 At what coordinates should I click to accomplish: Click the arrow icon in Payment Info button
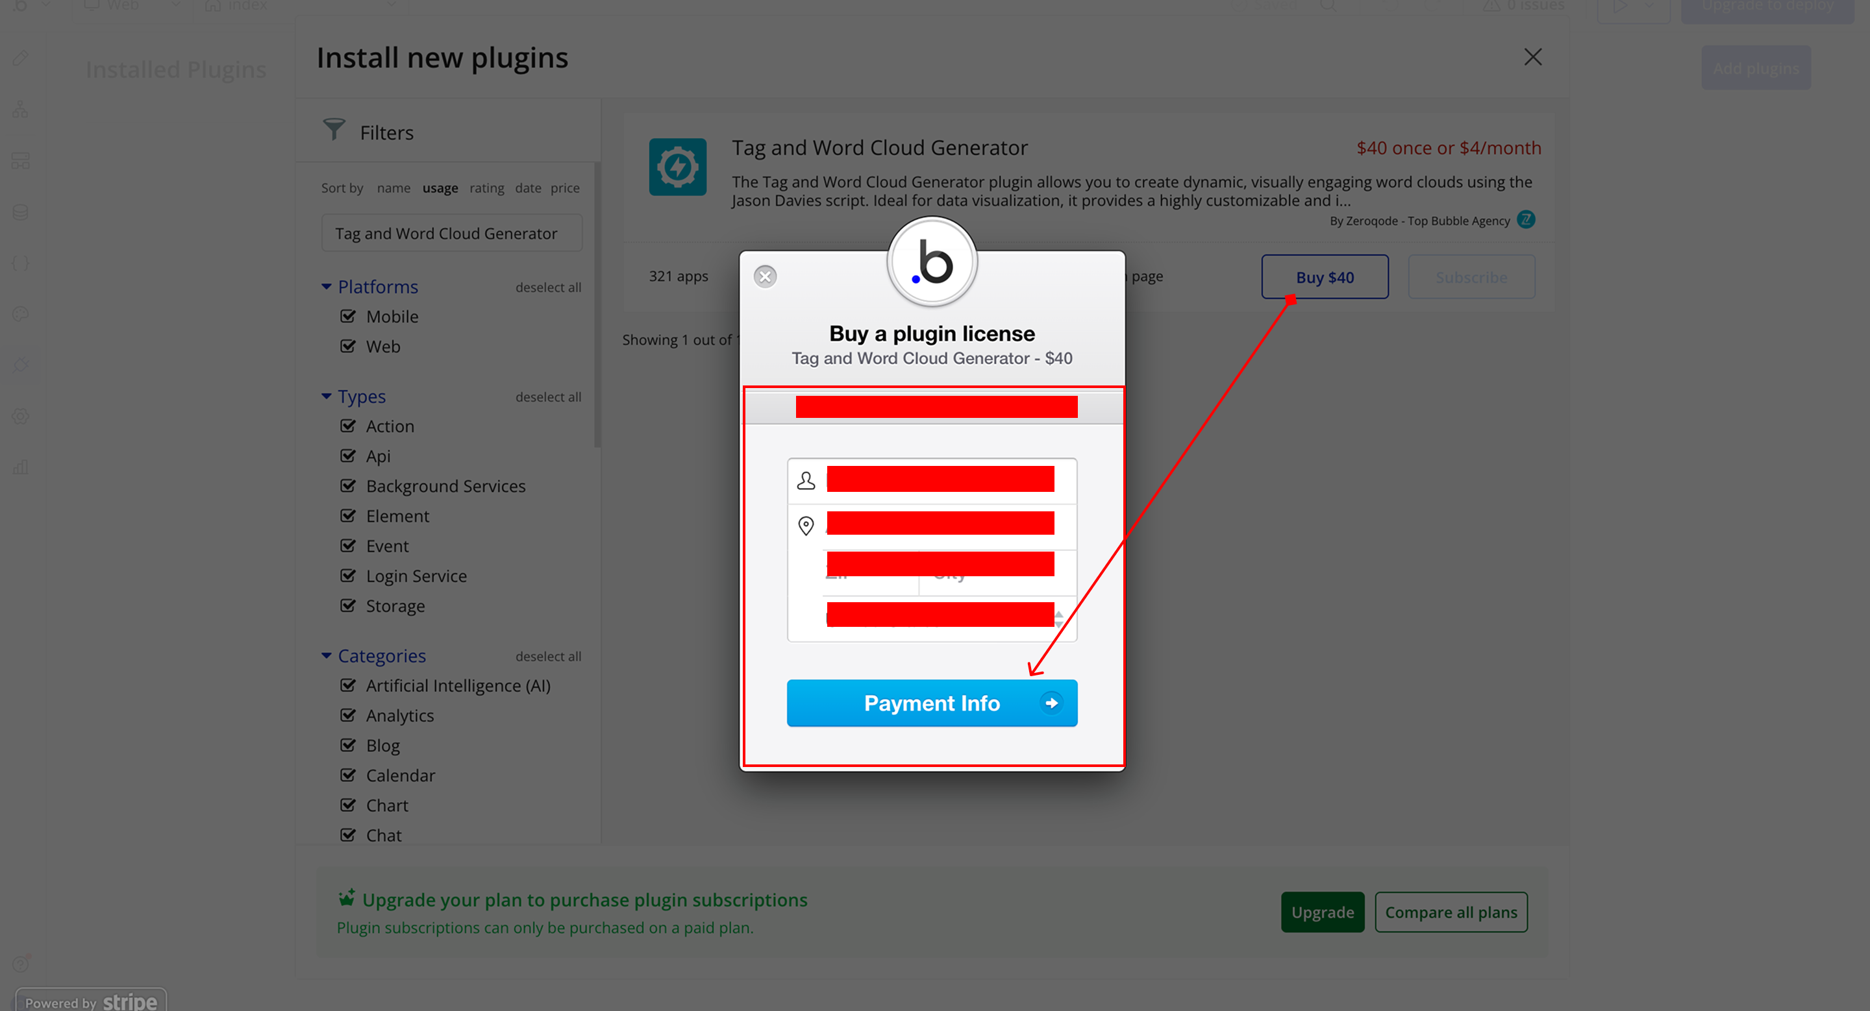[1051, 703]
